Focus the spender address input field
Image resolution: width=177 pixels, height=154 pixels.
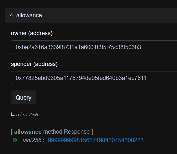pos(94,78)
